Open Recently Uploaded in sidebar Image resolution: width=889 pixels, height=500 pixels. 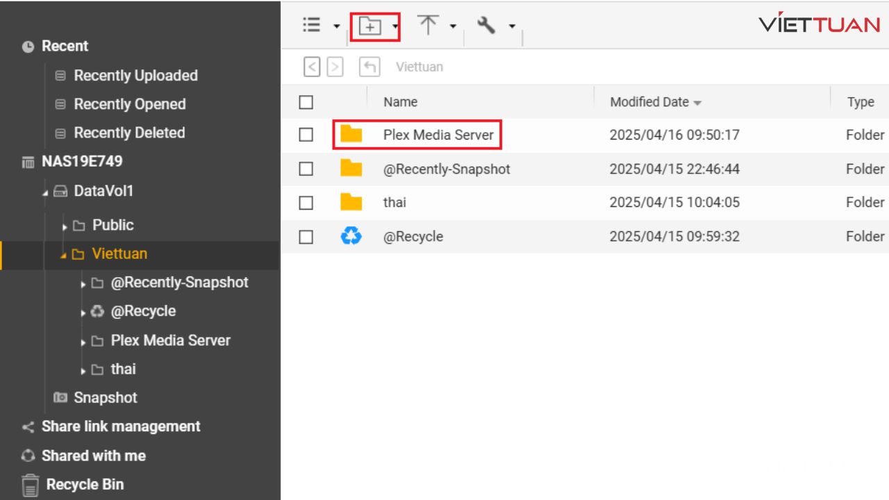135,76
